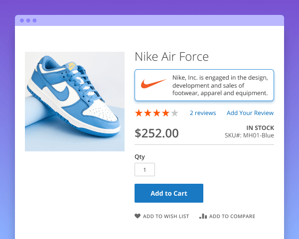Click the ADD TO WISH LIST text
Screen dimensions: 299x239
166,217
